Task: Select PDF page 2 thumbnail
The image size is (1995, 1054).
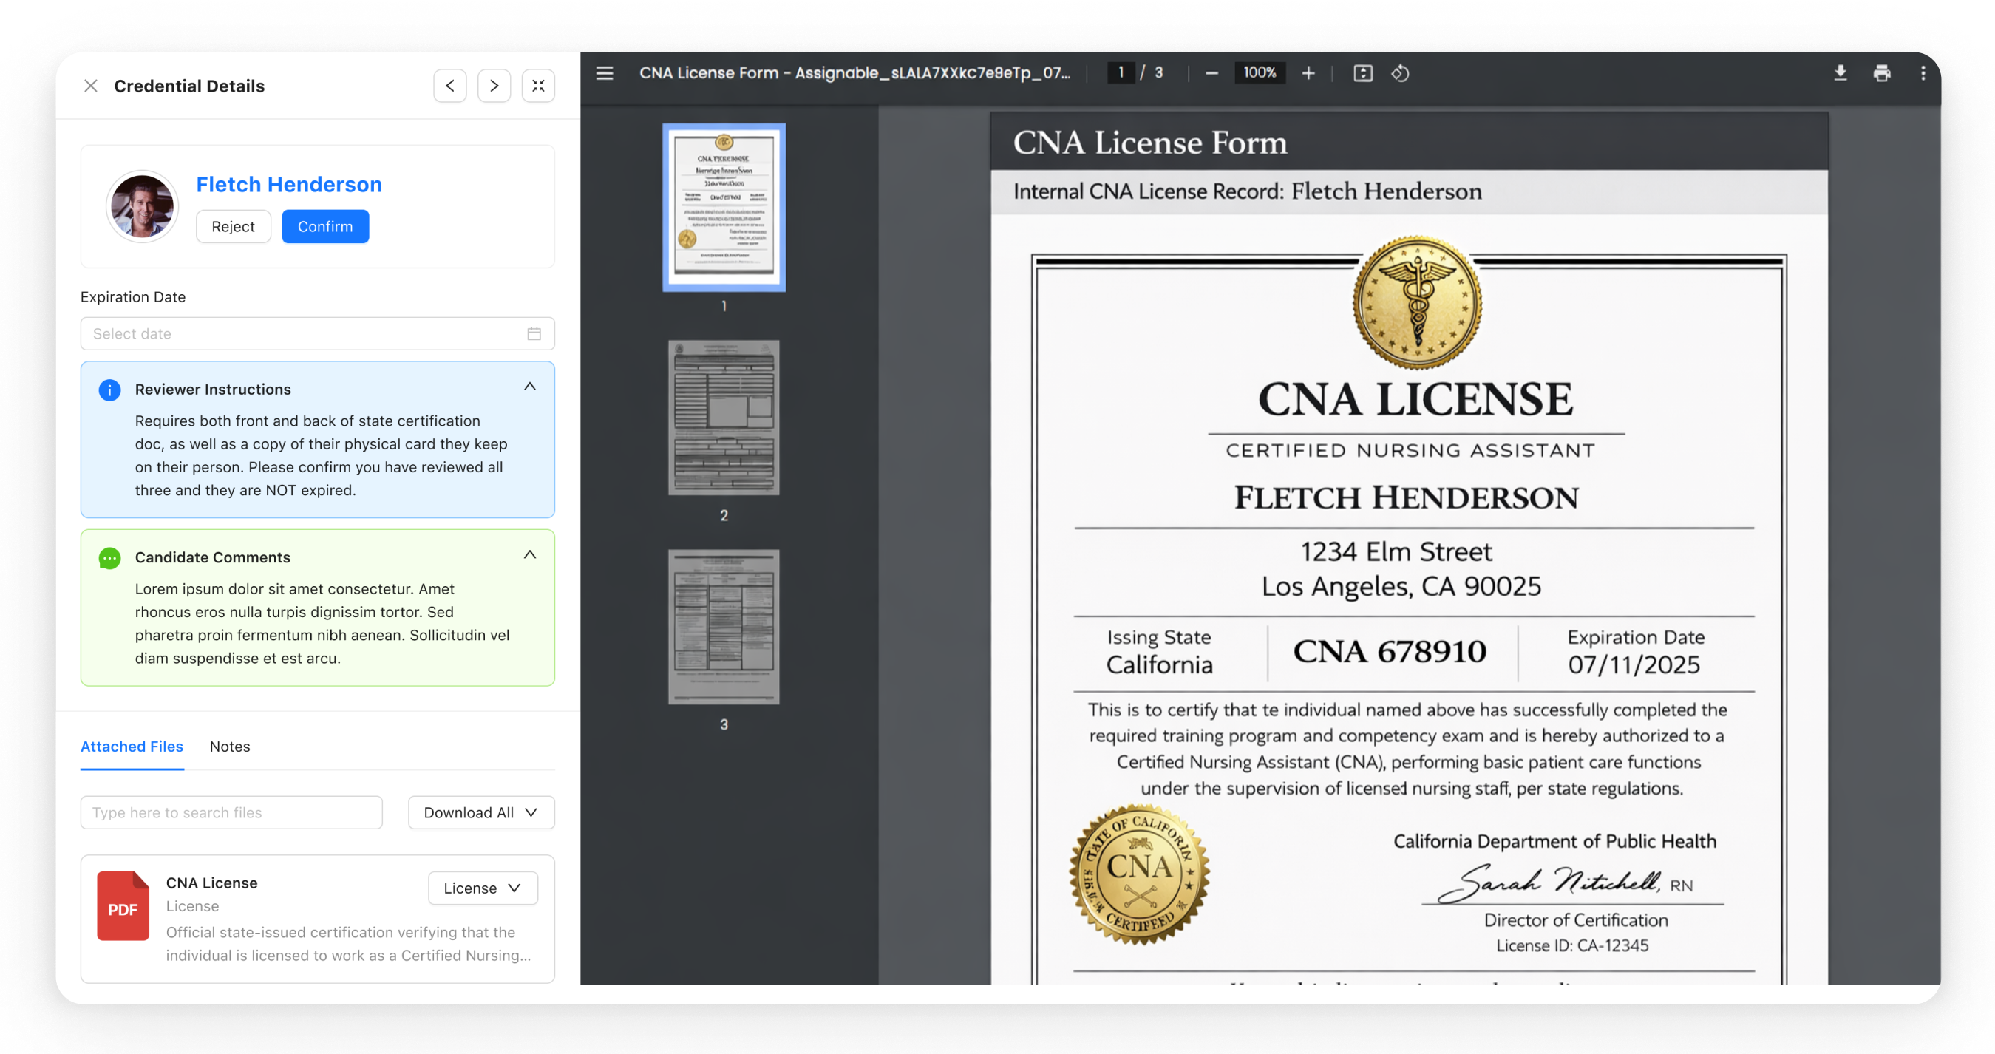Action: click(x=724, y=418)
